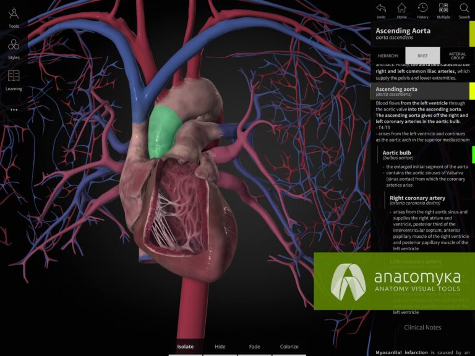The height and width of the screenshot is (356, 475).
Task: Open the Tools panel
Action: pyautogui.click(x=14, y=17)
